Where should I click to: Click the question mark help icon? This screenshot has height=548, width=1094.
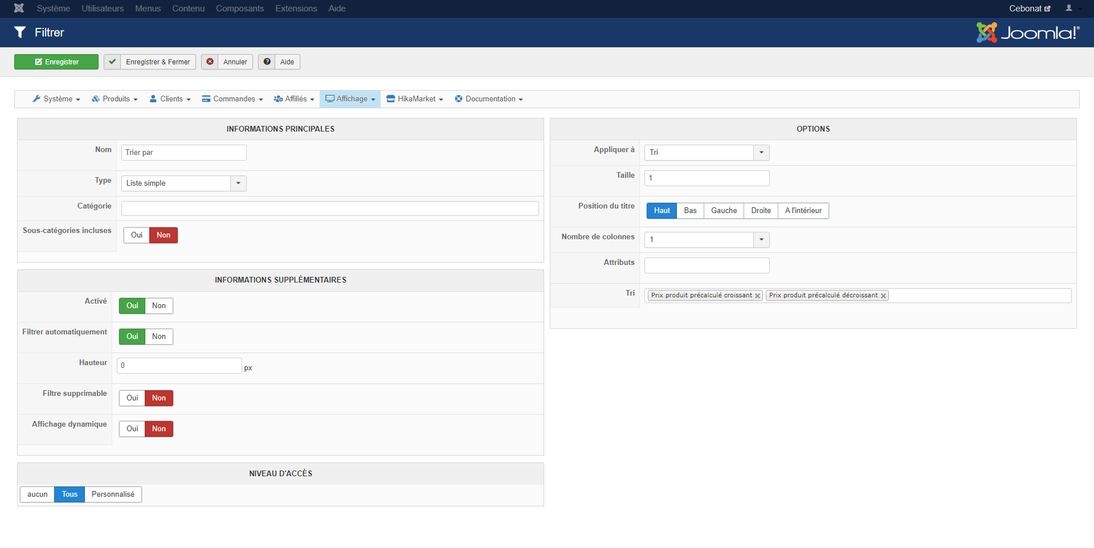click(x=267, y=62)
